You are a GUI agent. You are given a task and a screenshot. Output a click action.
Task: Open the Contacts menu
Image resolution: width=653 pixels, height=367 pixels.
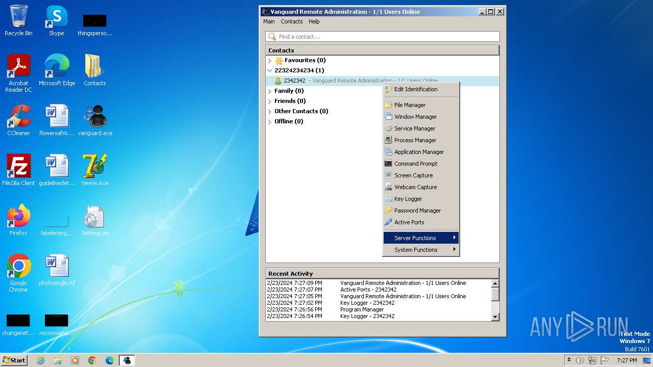(292, 21)
